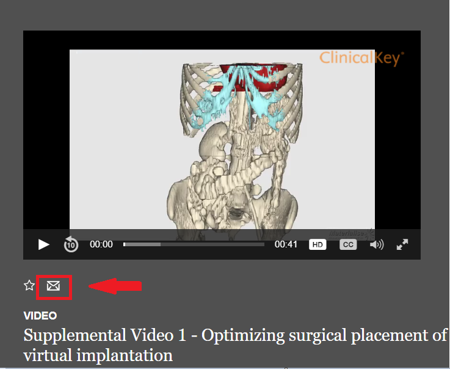Screen dimensions: 450x369
Task: Turn on closed captions with CC
Action: (x=347, y=244)
